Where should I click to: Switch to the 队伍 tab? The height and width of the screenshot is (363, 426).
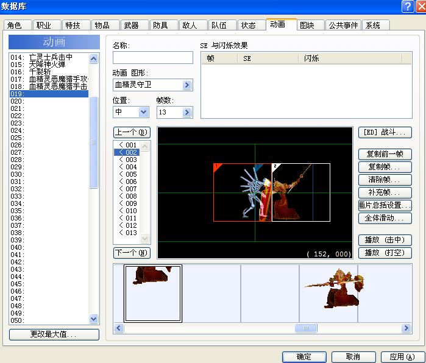pos(222,25)
